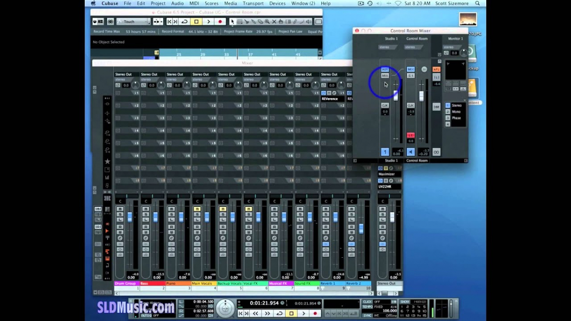Viewport: 571px width, 321px height.
Task: Enable Read automation on Piano channel
Action: click(171, 227)
